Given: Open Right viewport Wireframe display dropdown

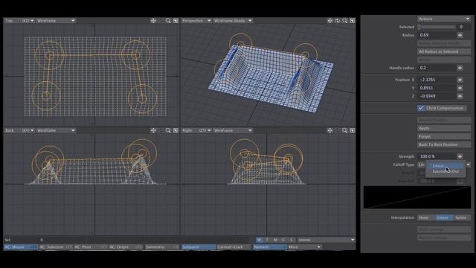Looking at the screenshot, I should (233, 130).
